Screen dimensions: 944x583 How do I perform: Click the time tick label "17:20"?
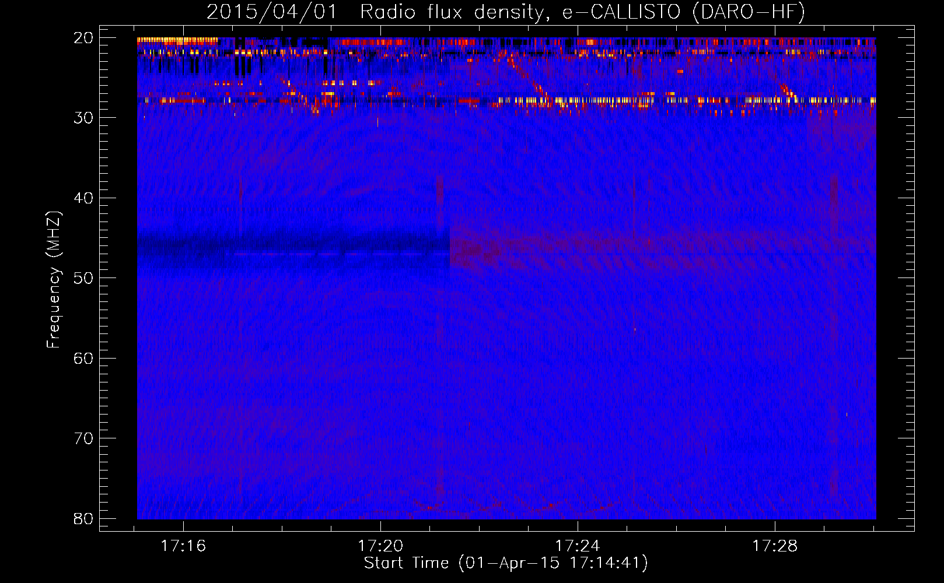380,546
